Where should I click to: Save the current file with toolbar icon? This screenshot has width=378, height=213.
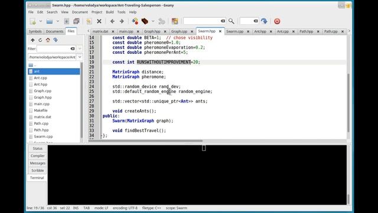(x=67, y=21)
